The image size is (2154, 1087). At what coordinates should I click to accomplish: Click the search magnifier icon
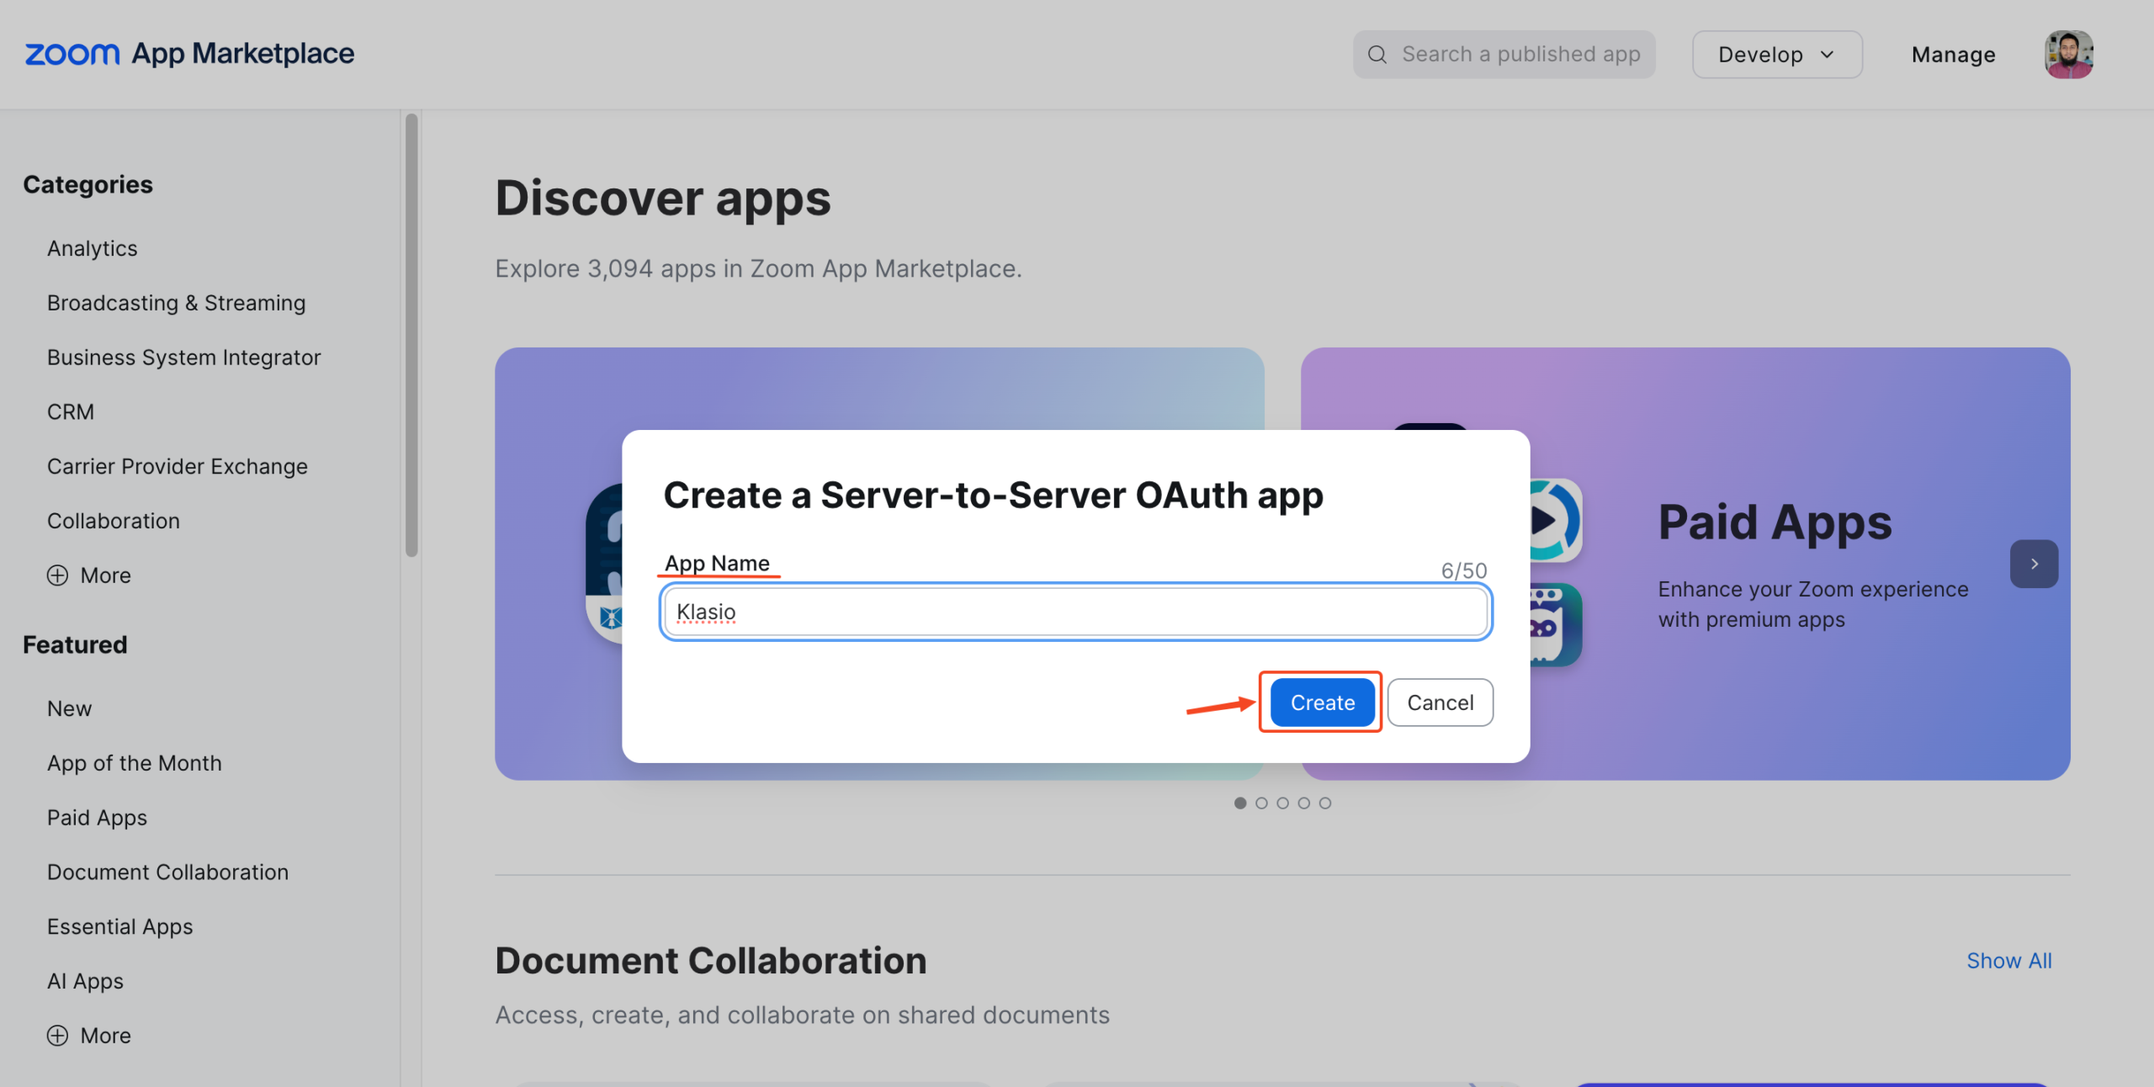tap(1377, 55)
